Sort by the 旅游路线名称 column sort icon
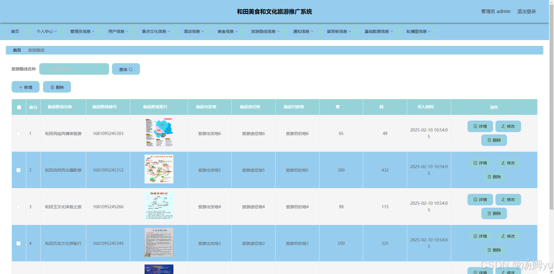Viewport: 554px width, 274px height. (x=76, y=107)
